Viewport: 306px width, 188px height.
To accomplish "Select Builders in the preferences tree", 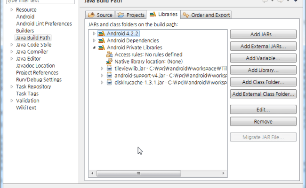I will click(x=25, y=31).
